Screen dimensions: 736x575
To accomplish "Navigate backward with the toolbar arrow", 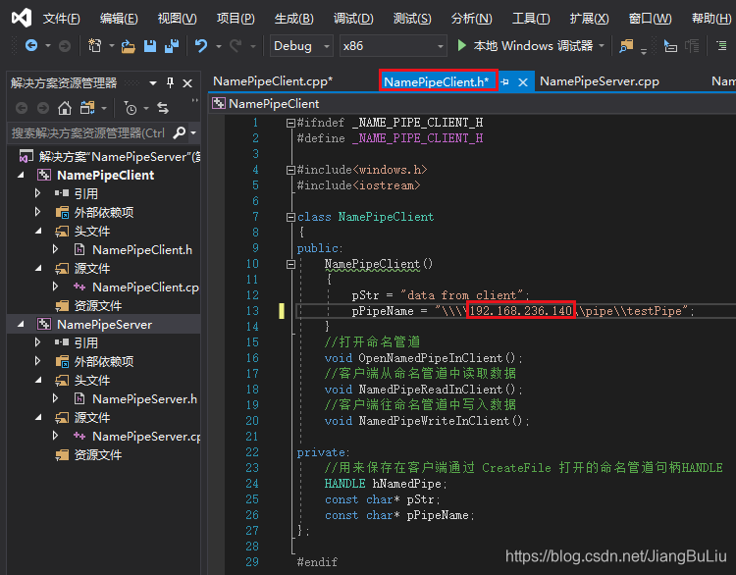I will click(x=31, y=45).
